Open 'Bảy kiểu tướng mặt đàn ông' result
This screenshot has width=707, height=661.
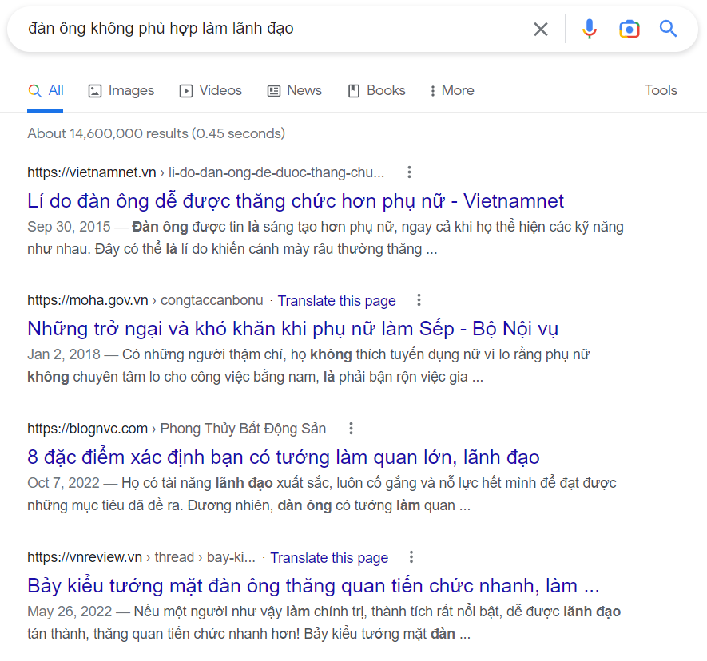[x=313, y=585]
